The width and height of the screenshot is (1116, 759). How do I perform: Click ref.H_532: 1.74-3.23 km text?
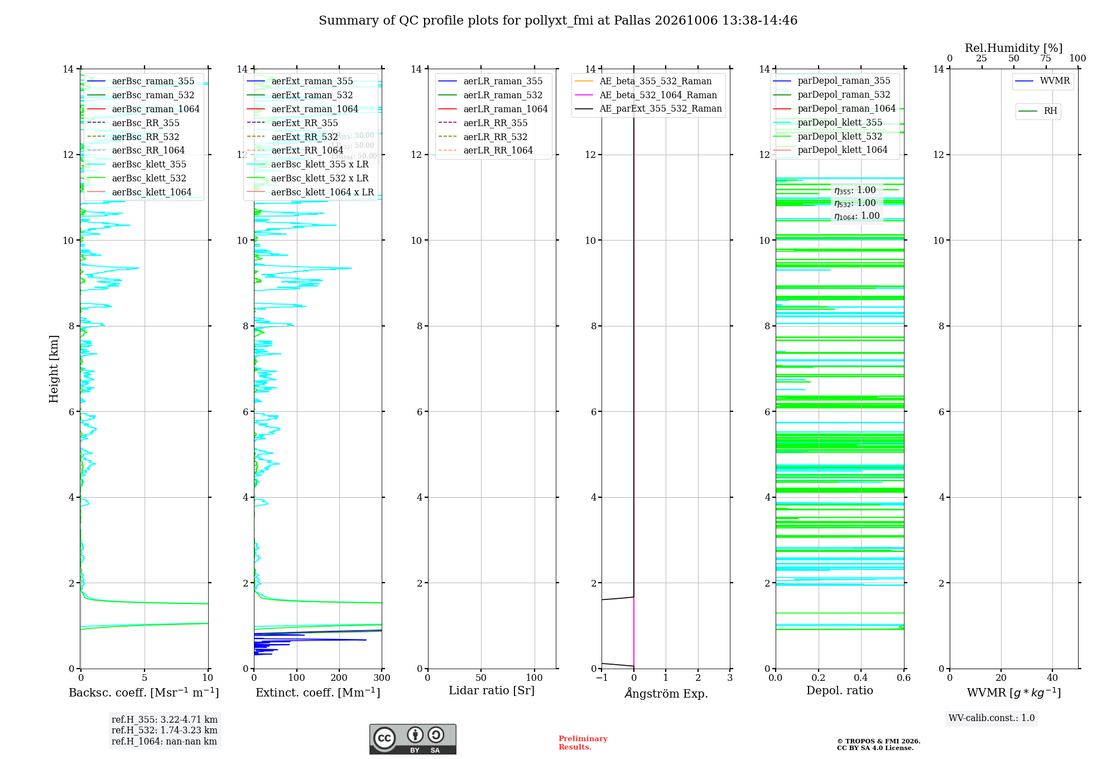[x=165, y=731]
